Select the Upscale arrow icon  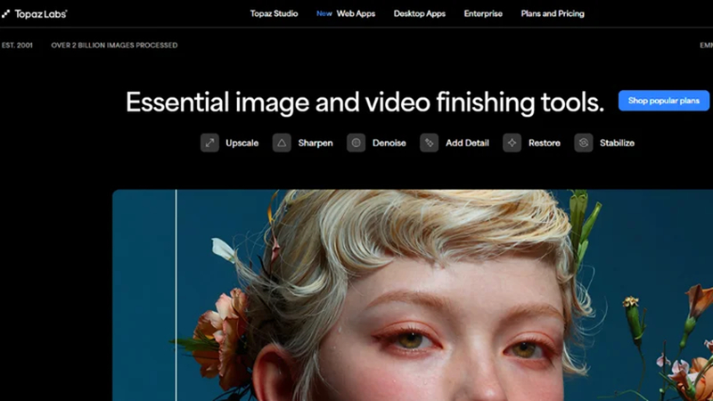pyautogui.click(x=209, y=143)
